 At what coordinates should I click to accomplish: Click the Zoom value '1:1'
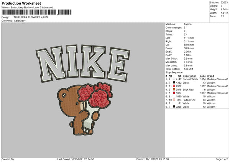tap(222, 16)
